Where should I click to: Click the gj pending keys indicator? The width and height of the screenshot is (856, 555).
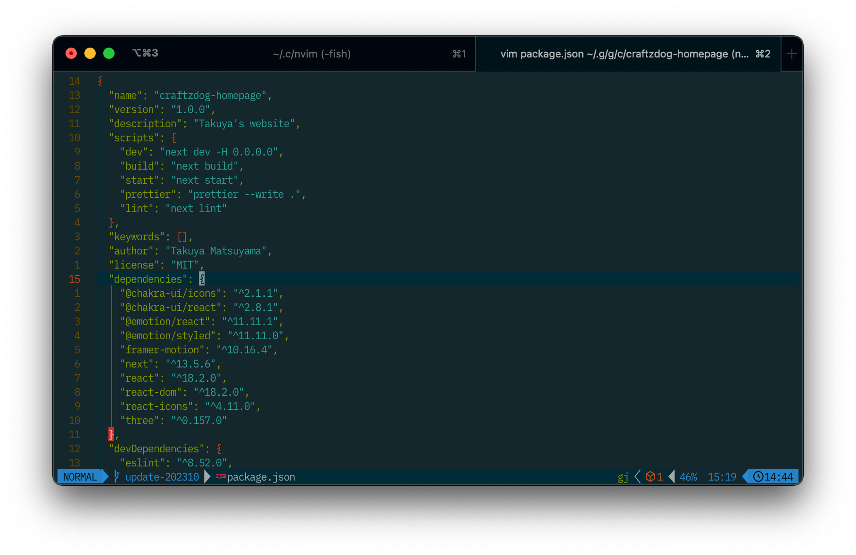click(x=623, y=477)
